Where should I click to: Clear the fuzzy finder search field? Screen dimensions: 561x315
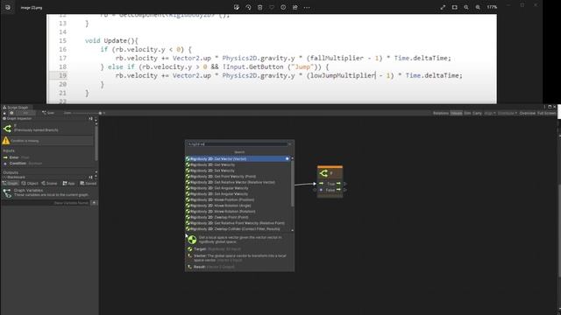click(x=290, y=144)
